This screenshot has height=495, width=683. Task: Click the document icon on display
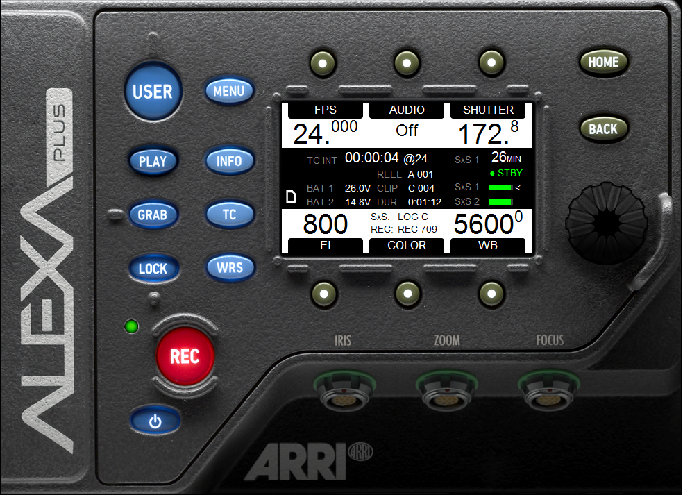point(291,196)
